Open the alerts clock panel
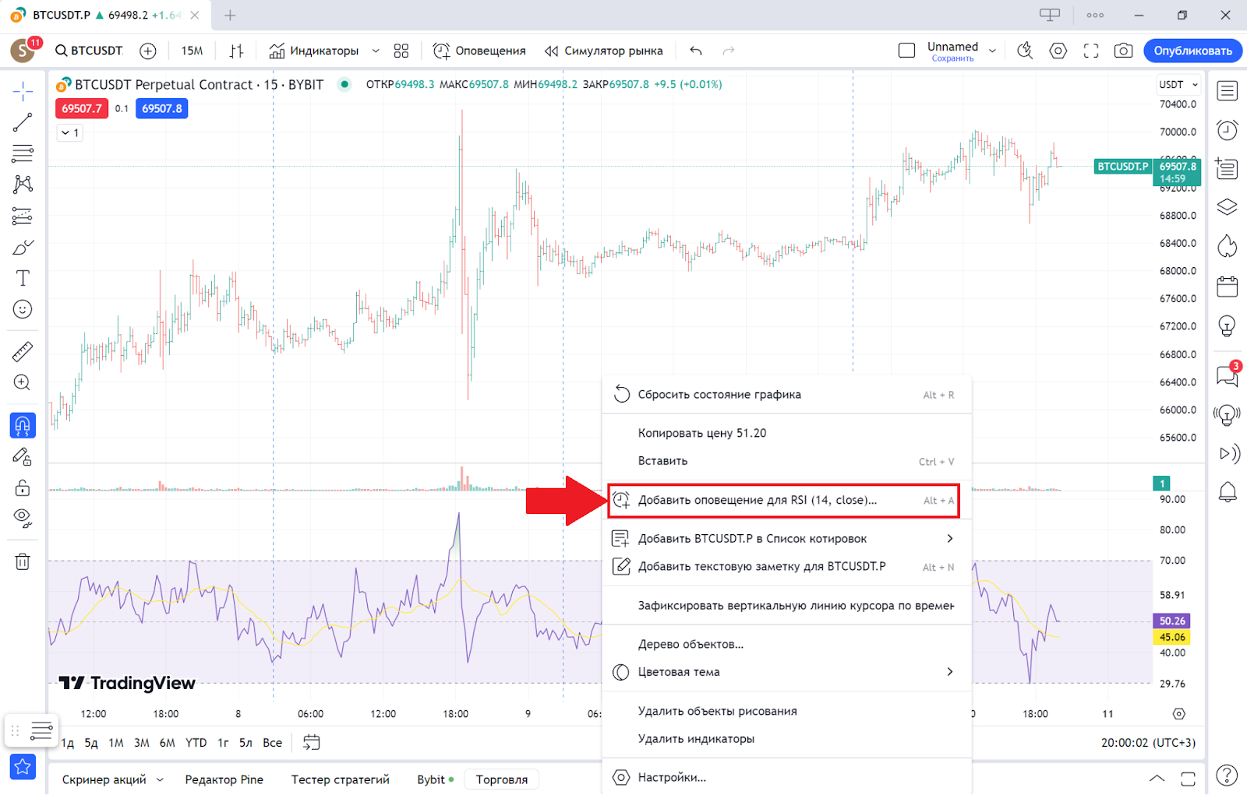 [x=1228, y=130]
